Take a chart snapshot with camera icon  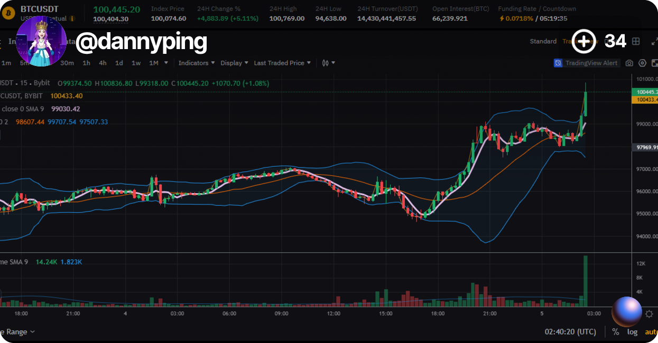point(629,63)
